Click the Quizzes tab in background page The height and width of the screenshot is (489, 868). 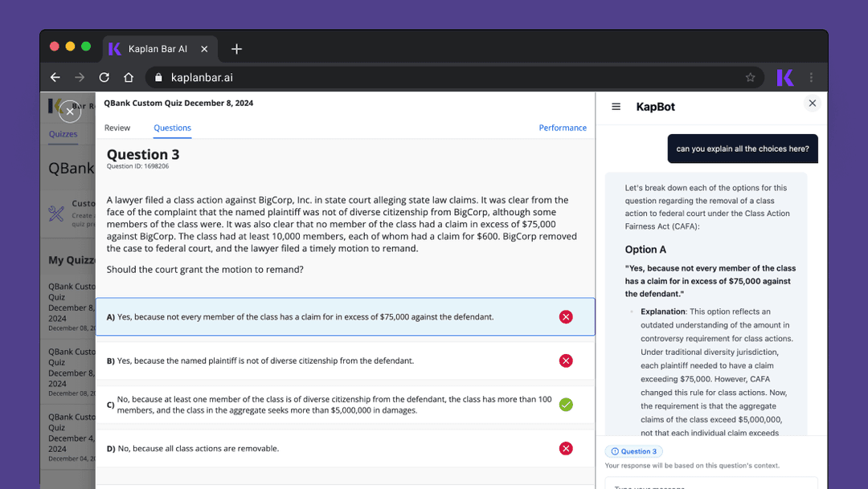coord(63,134)
